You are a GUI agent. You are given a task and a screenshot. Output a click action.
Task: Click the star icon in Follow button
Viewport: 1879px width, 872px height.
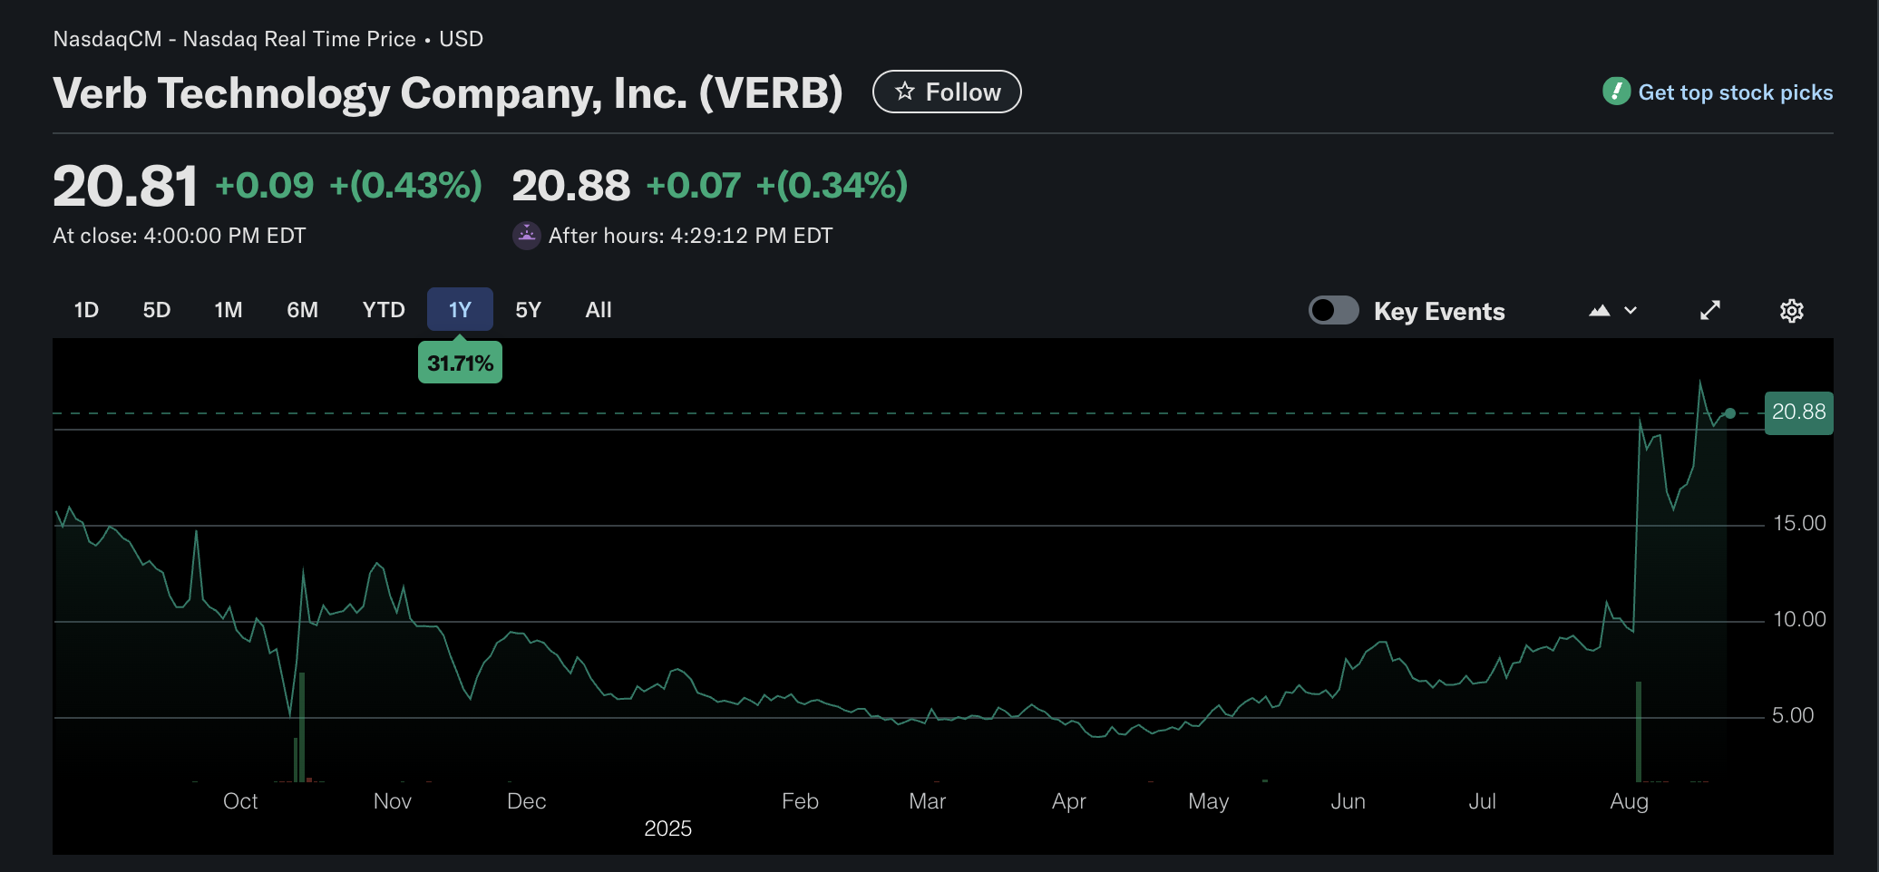click(x=905, y=92)
